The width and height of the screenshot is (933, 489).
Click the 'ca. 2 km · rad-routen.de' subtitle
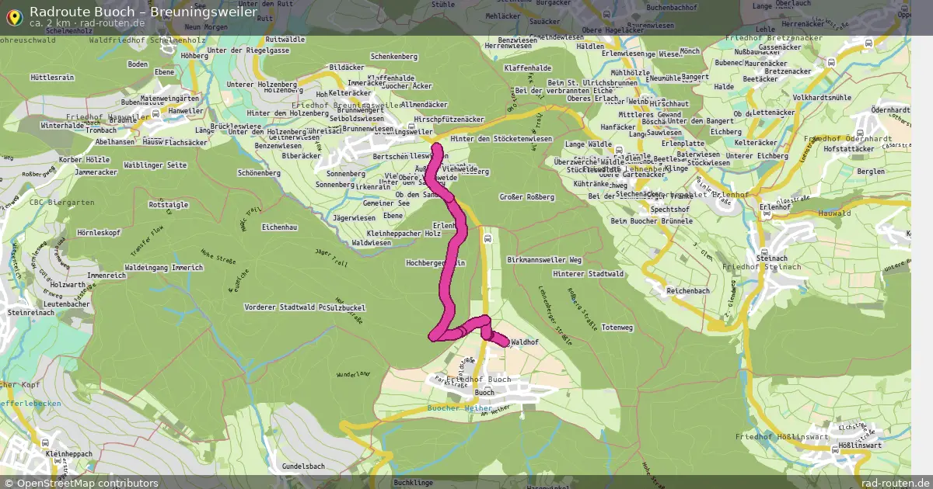pyautogui.click(x=87, y=23)
